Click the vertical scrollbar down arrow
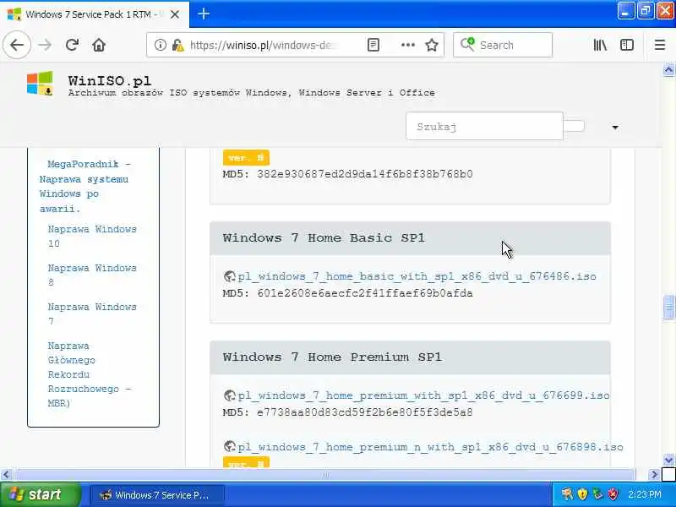This screenshot has width=676, height=507. click(668, 460)
